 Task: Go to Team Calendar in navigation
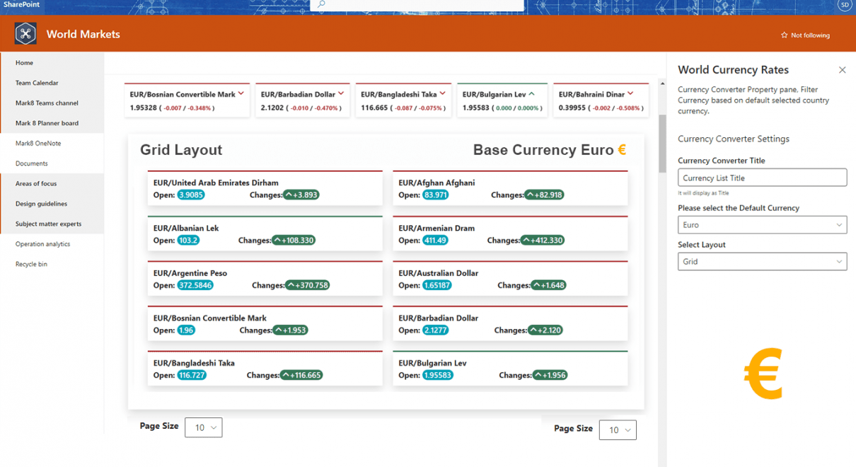[37, 83]
